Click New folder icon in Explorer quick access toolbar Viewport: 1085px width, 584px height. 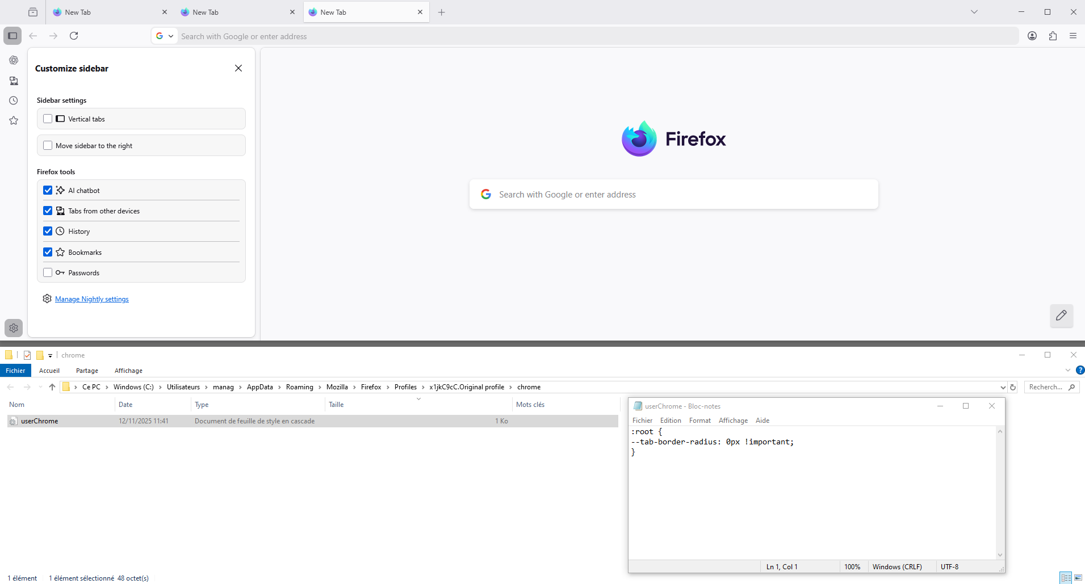tap(40, 355)
